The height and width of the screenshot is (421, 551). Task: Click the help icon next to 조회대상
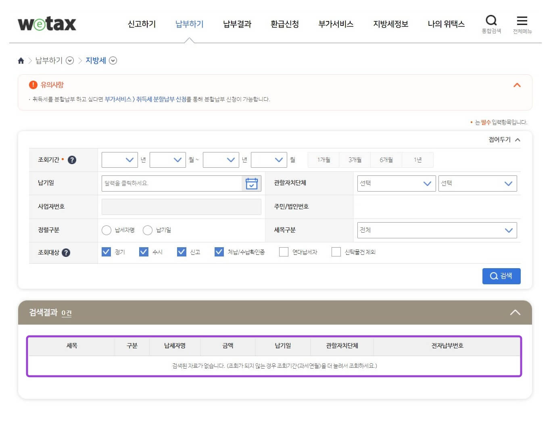(x=67, y=252)
